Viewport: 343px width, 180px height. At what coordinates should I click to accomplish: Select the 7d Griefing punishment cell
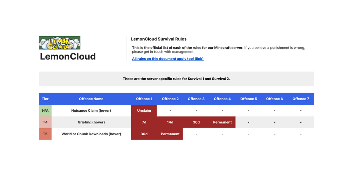click(x=144, y=122)
